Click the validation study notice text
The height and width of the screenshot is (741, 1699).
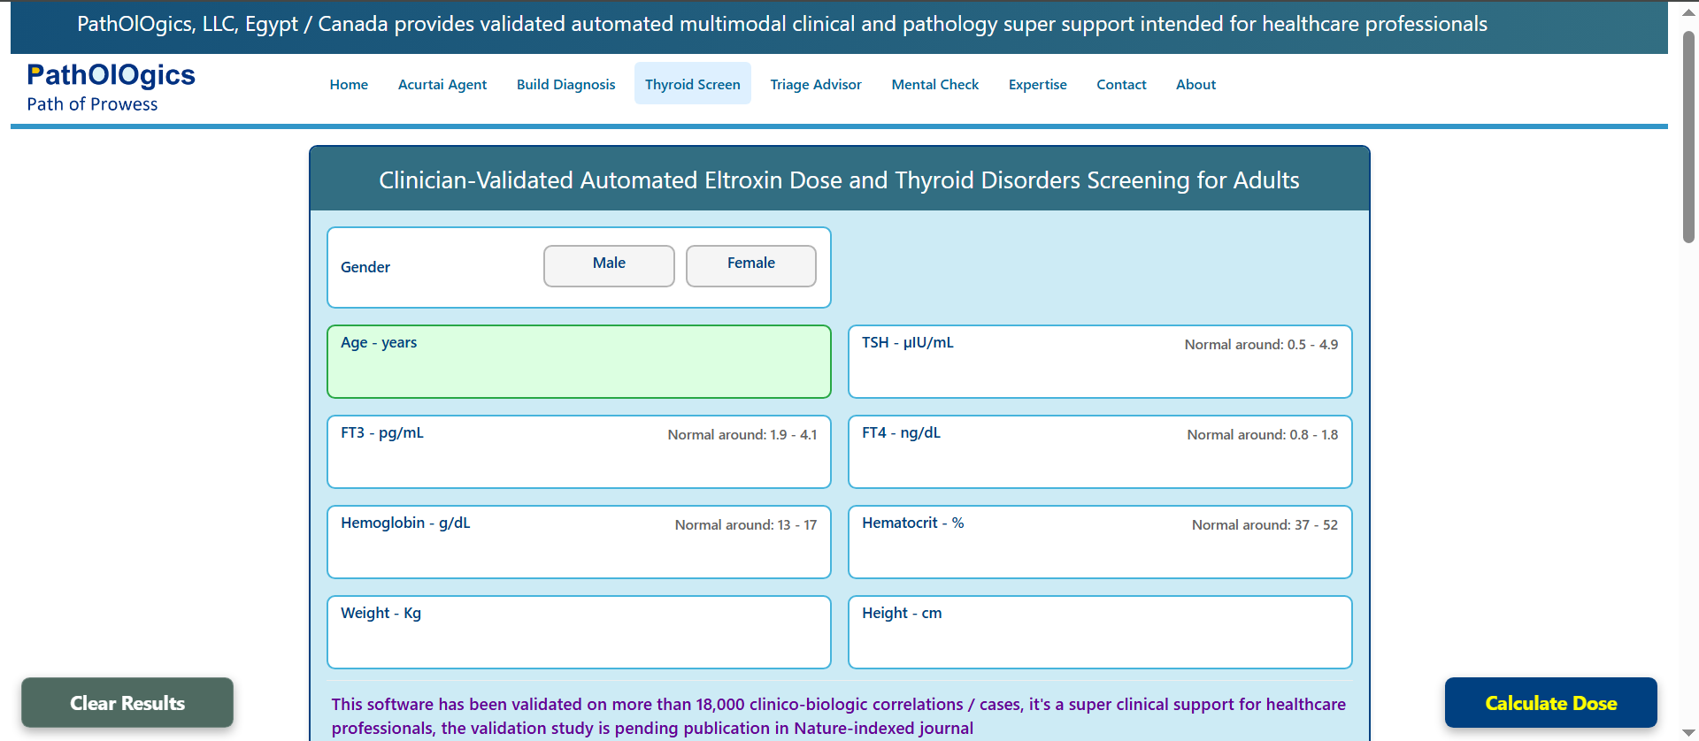tap(839, 716)
